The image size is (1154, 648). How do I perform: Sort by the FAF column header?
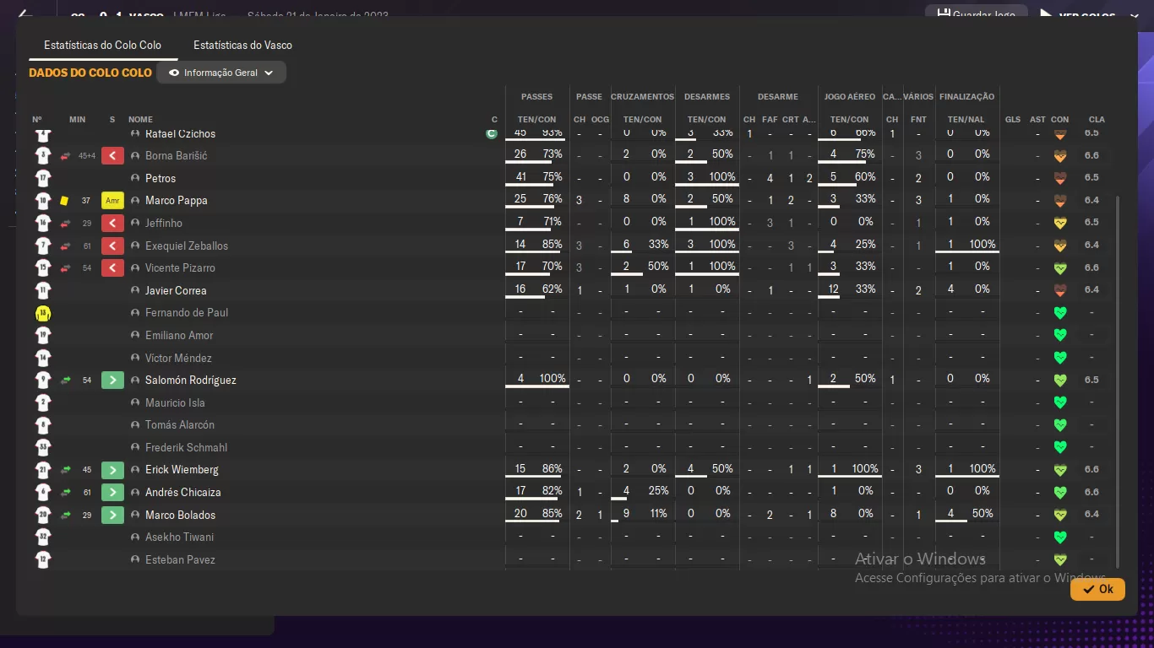(x=770, y=120)
